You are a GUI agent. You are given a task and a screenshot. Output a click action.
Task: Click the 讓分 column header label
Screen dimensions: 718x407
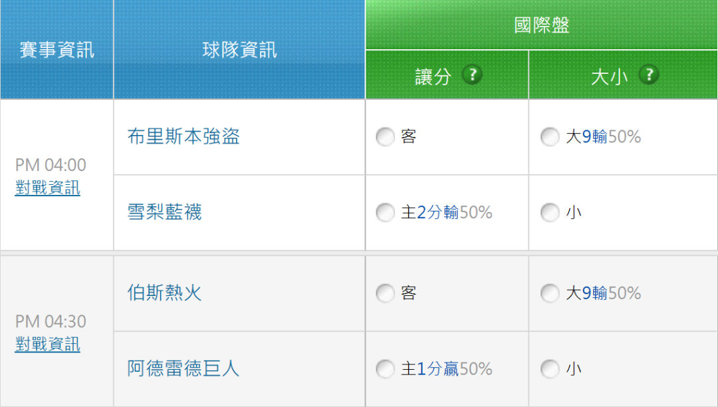click(x=433, y=76)
